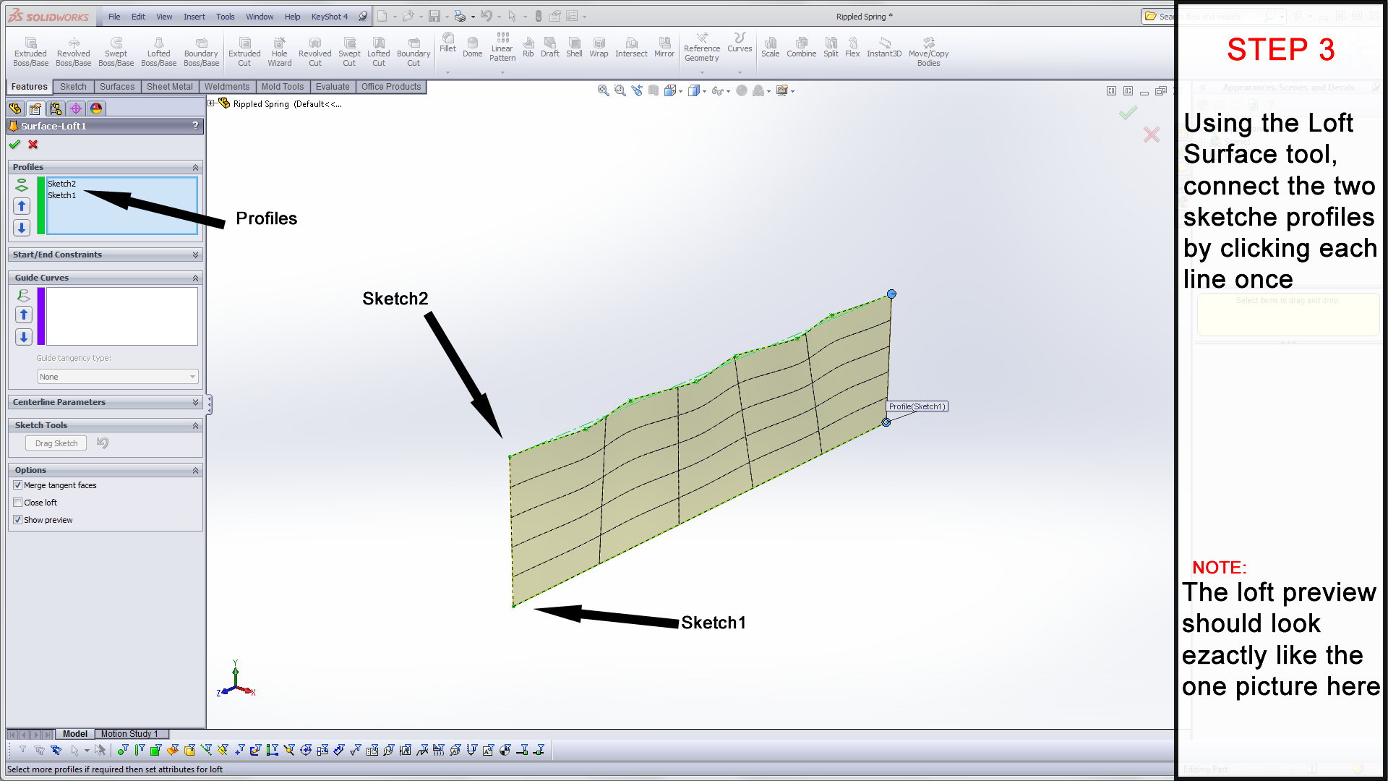The image size is (1388, 781).
Task: Click the Zoom to Fit icon
Action: 601,90
